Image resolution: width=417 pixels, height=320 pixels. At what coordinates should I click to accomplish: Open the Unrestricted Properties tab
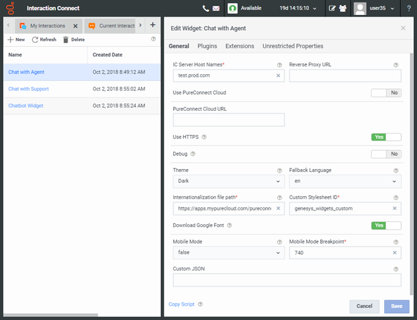(292, 46)
